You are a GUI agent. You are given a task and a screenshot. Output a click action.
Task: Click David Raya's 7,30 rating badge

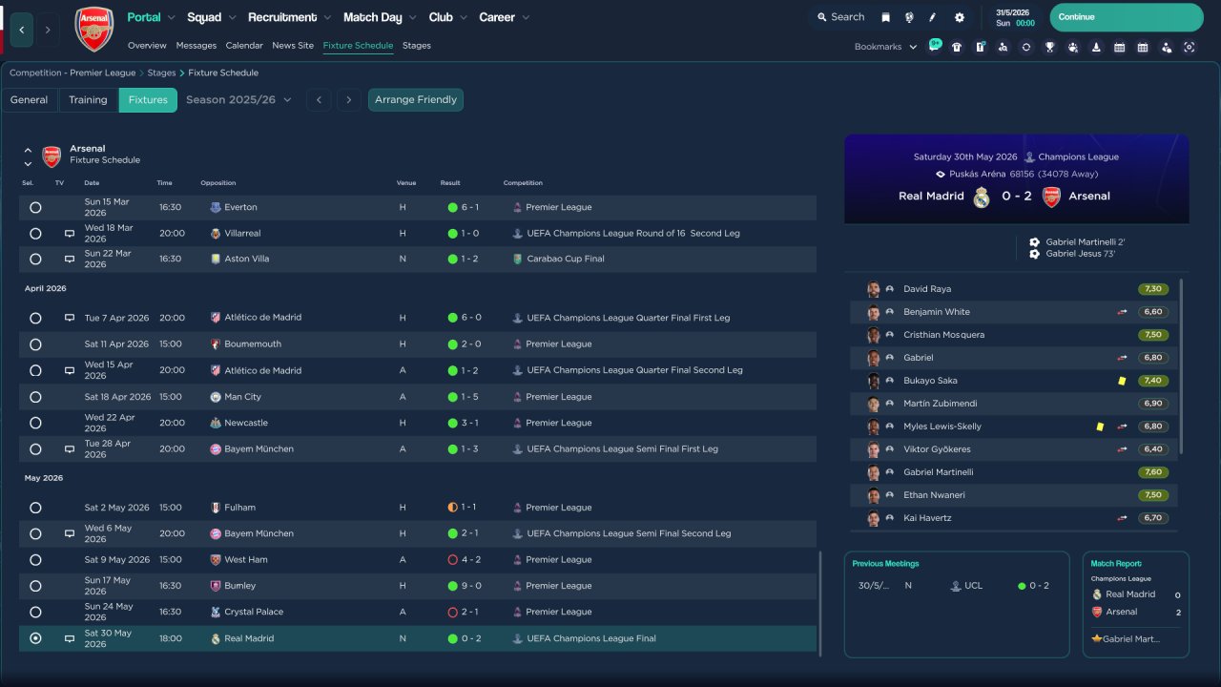click(x=1152, y=289)
